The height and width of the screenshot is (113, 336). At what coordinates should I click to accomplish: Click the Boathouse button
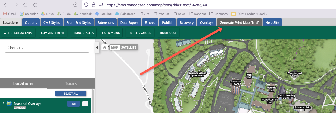click(168, 33)
